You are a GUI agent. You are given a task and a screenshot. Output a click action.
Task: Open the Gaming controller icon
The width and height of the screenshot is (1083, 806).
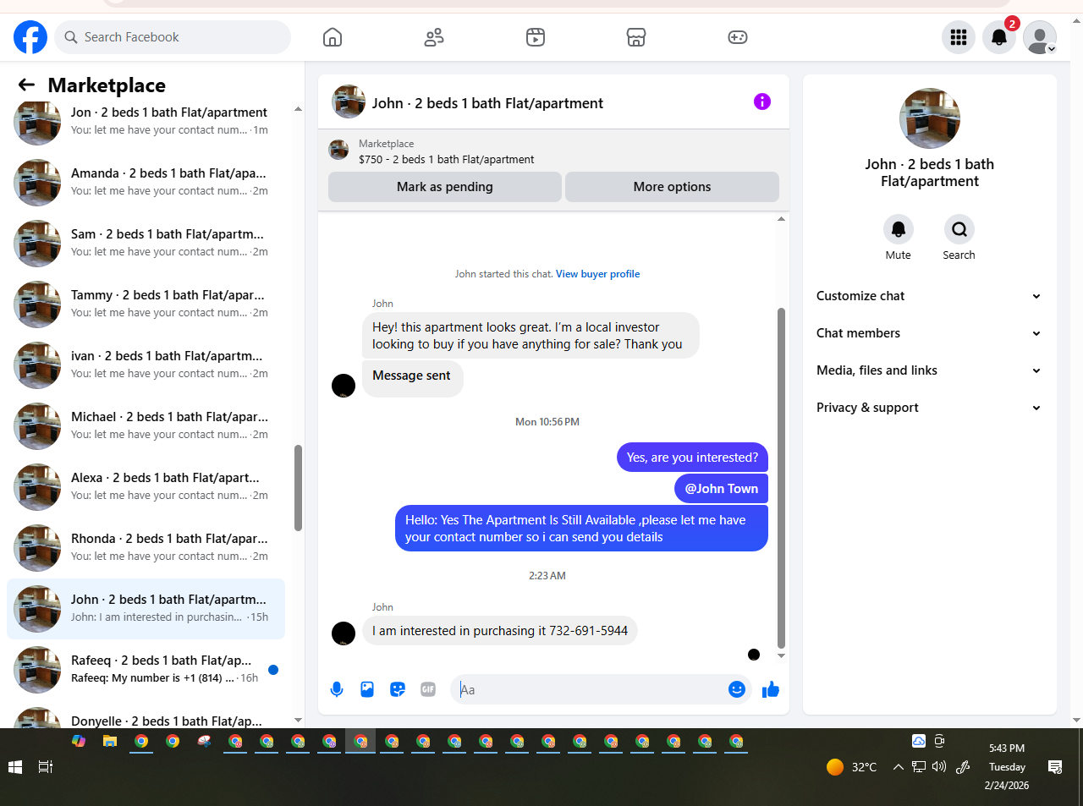click(x=738, y=37)
